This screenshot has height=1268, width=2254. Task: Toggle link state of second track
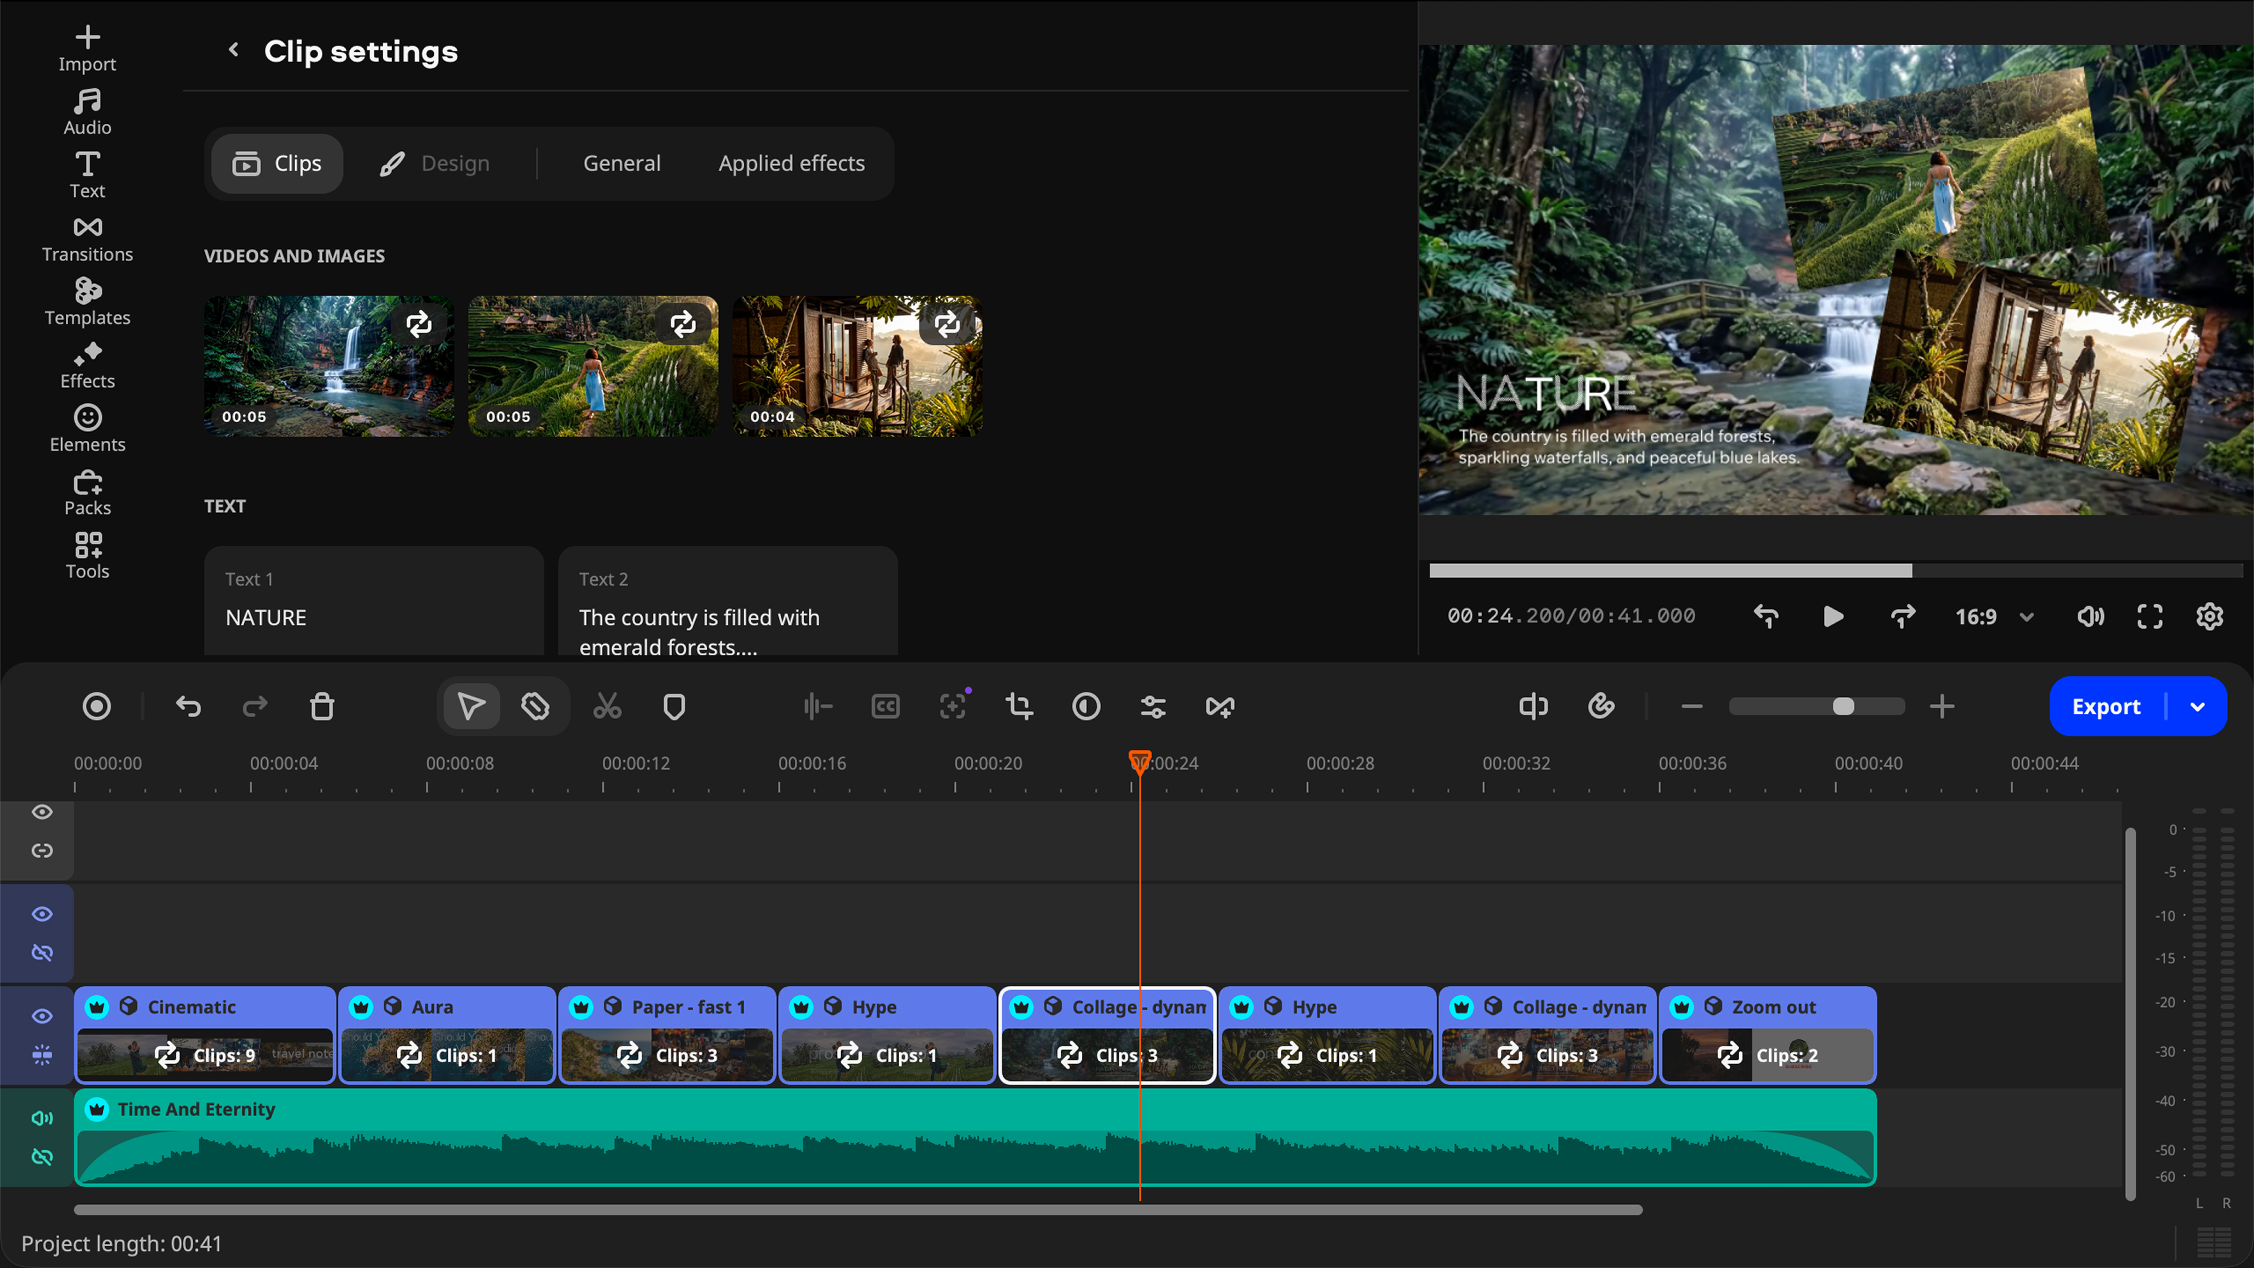(x=42, y=952)
